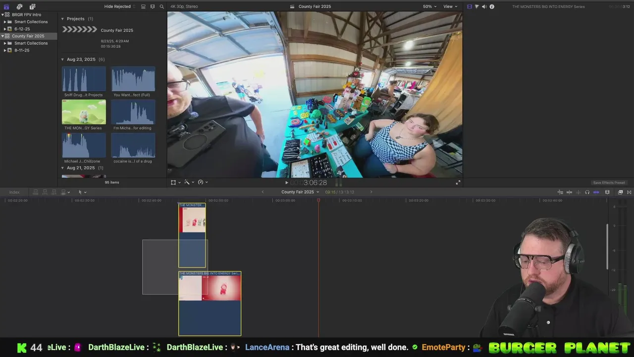Open color correction and enhancements menu
634x357 pixels.
tap(189, 182)
